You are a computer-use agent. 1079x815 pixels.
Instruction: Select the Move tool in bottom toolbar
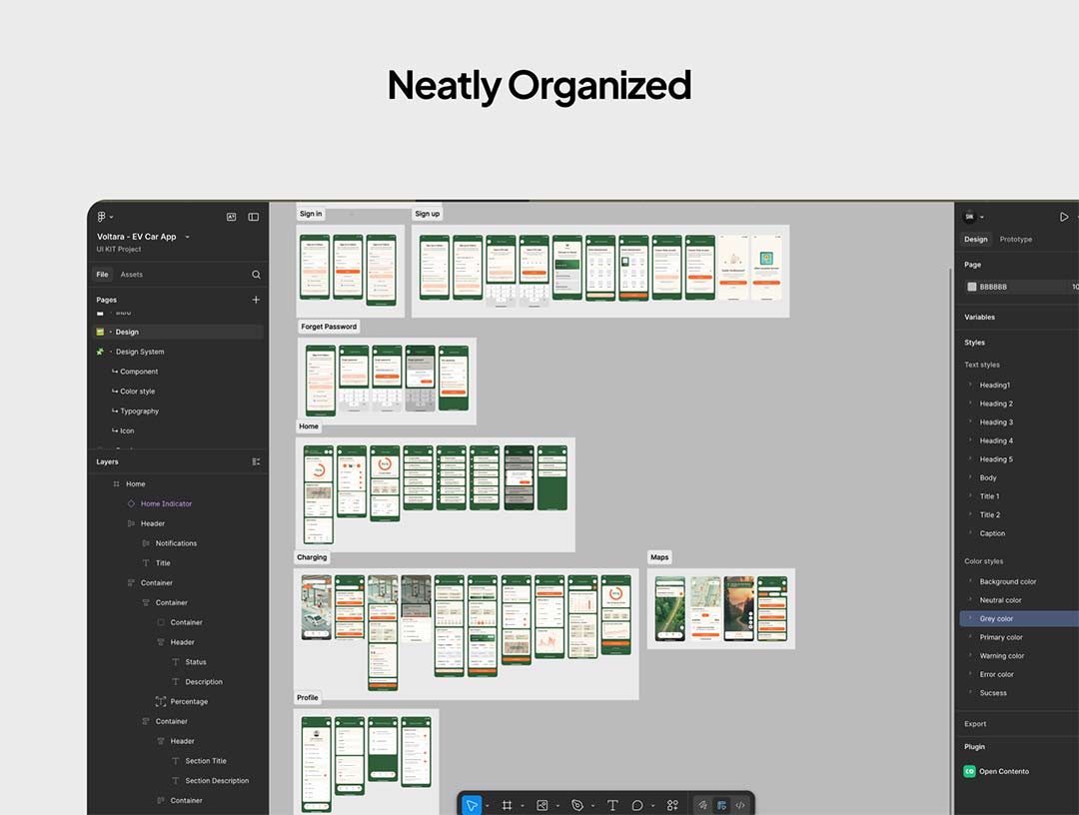(472, 805)
